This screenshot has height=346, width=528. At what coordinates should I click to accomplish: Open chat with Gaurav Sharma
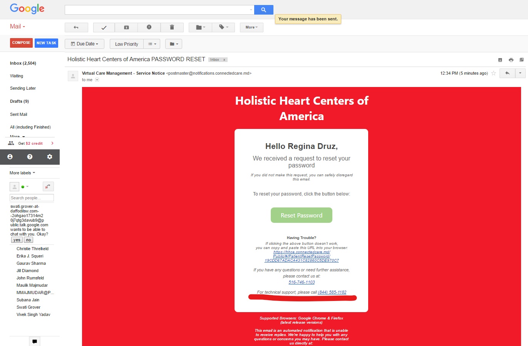[x=31, y=263]
